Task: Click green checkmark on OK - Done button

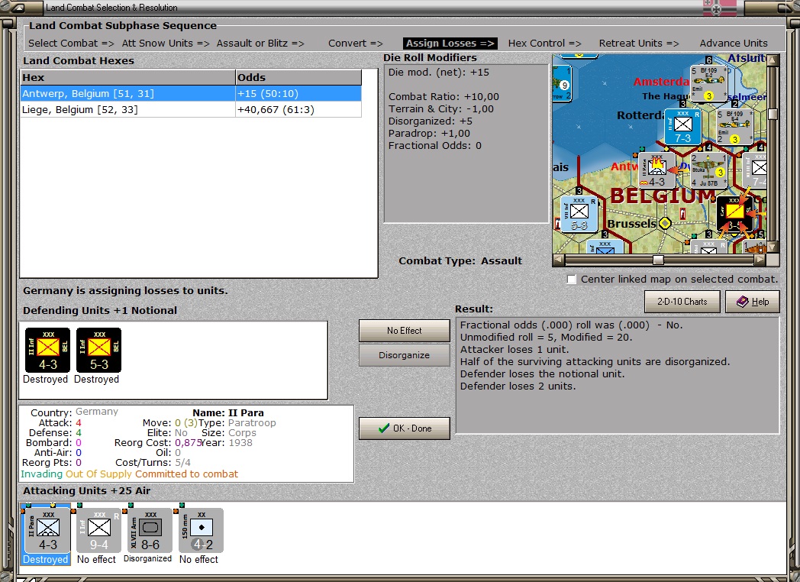Action: point(384,428)
